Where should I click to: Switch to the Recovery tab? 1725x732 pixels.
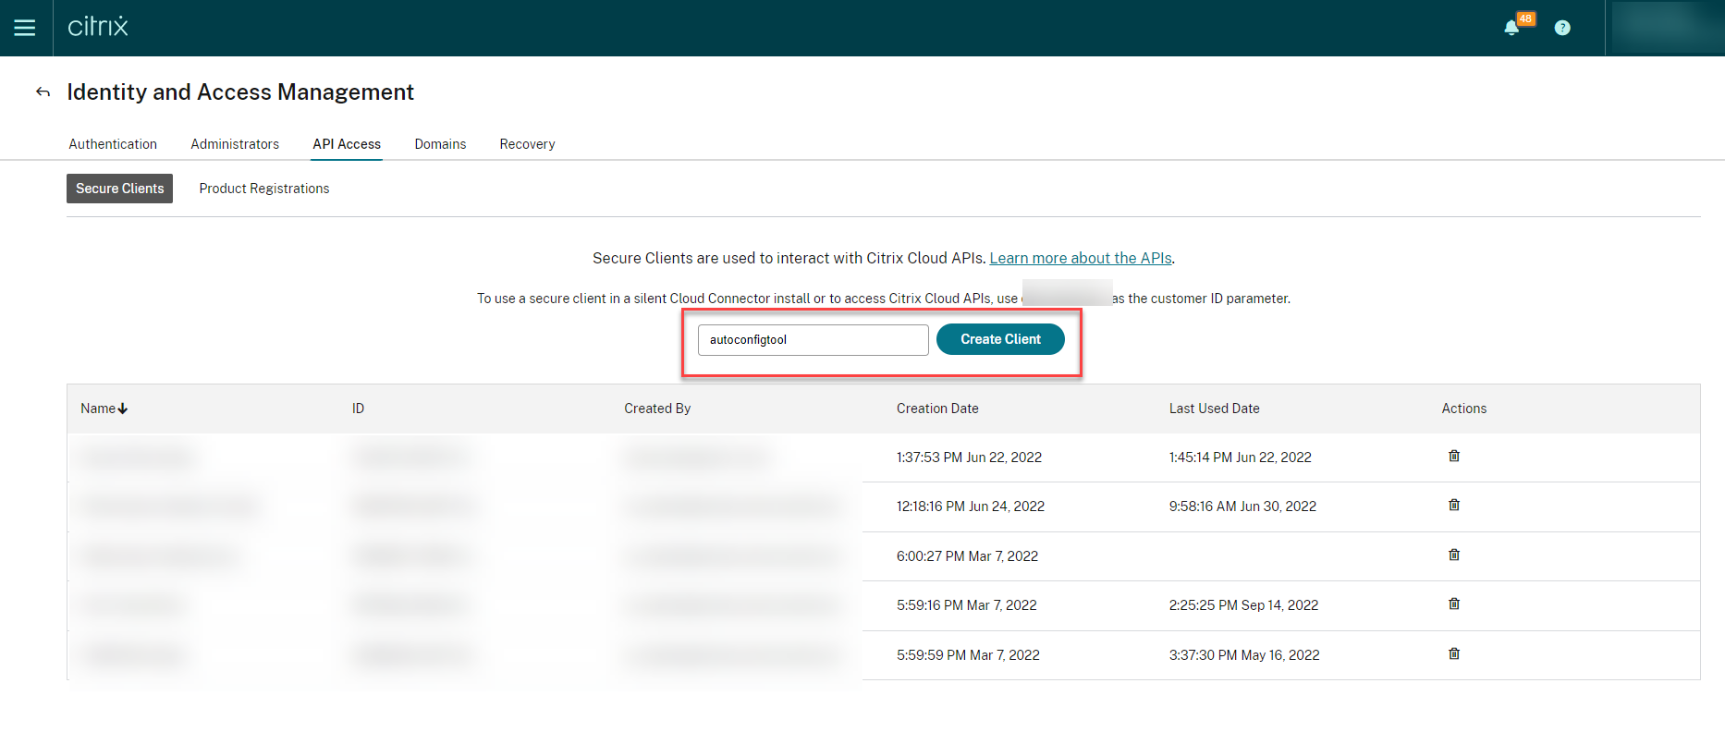527,144
